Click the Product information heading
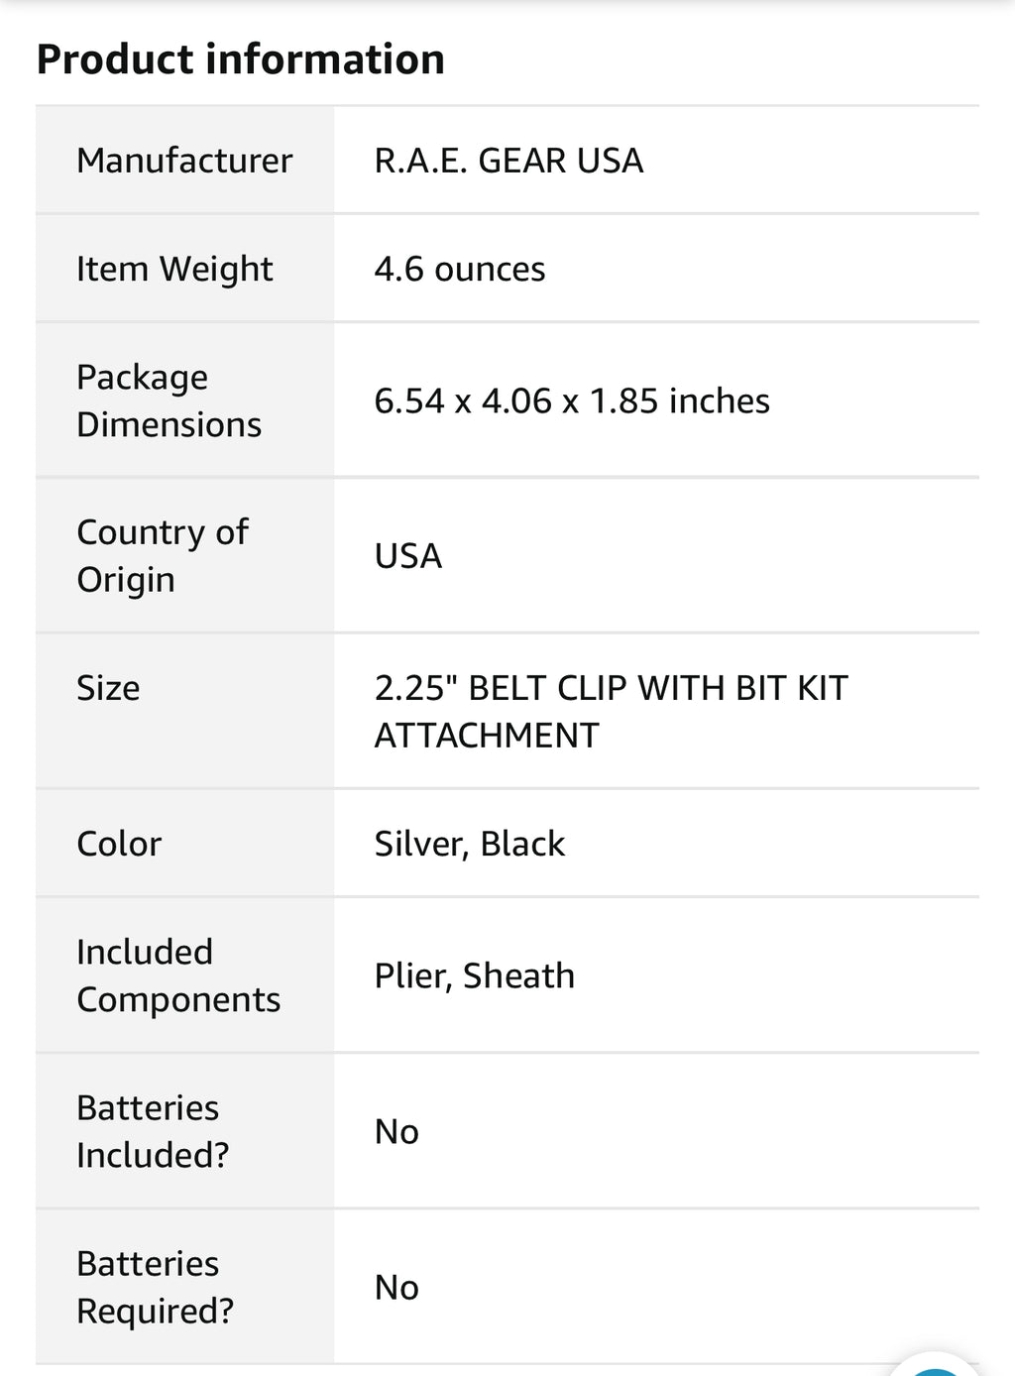1015x1376 pixels. pos(241,59)
